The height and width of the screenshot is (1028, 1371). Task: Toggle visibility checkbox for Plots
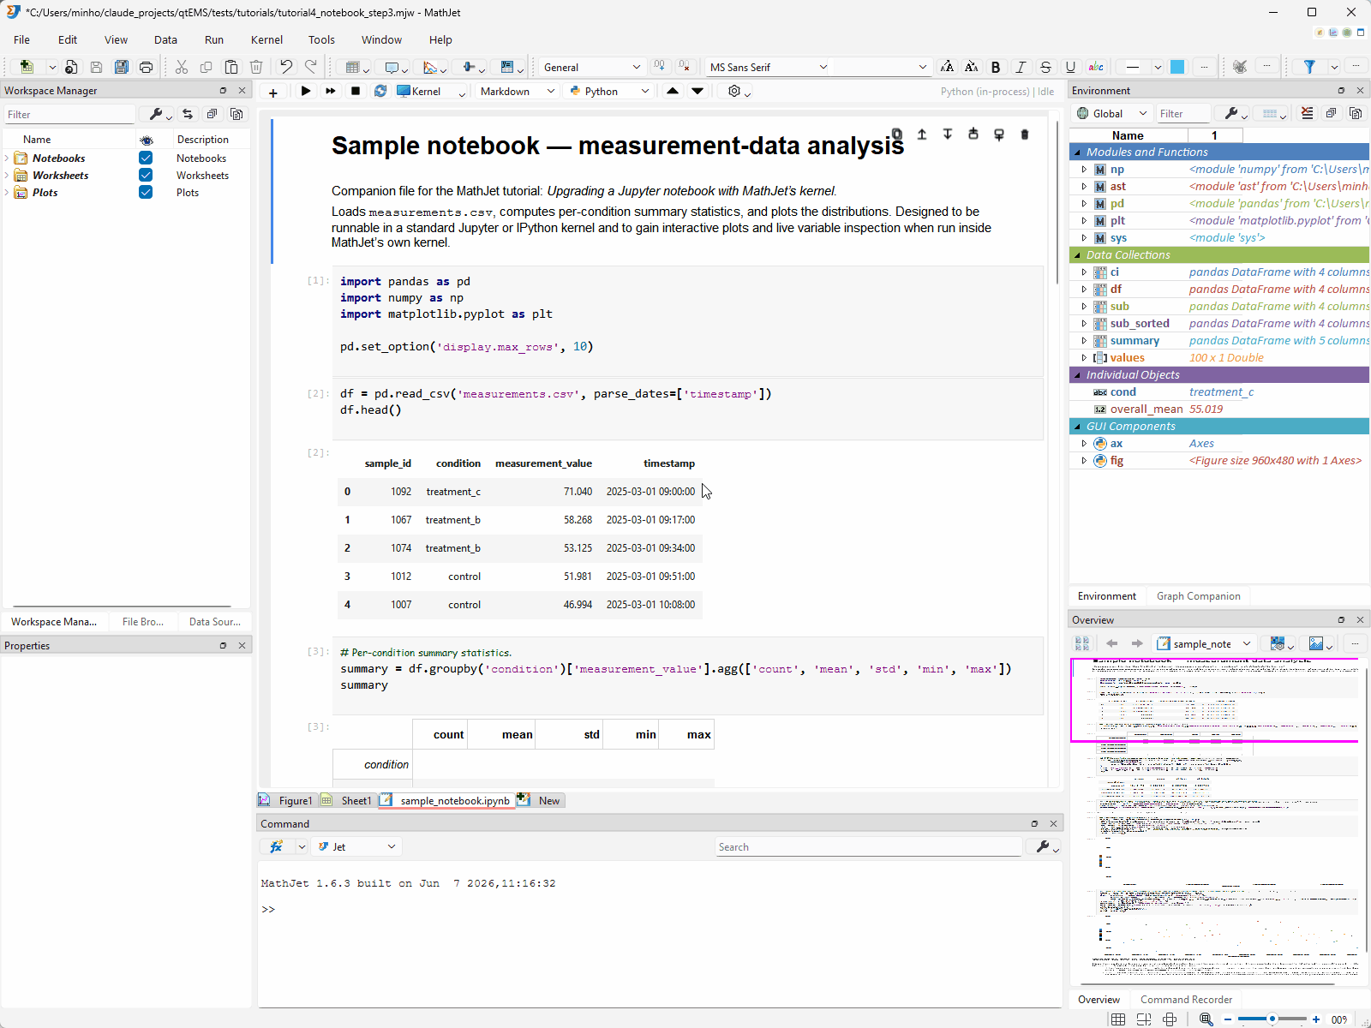[x=146, y=192]
